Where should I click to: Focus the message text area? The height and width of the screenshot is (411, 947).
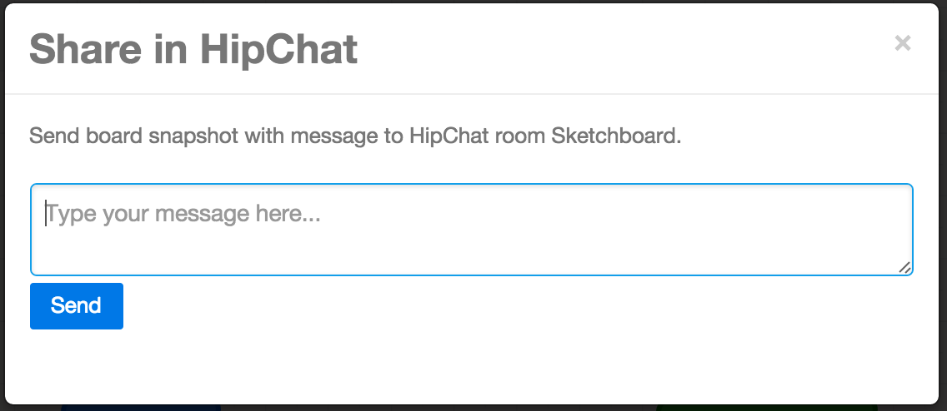[472, 230]
